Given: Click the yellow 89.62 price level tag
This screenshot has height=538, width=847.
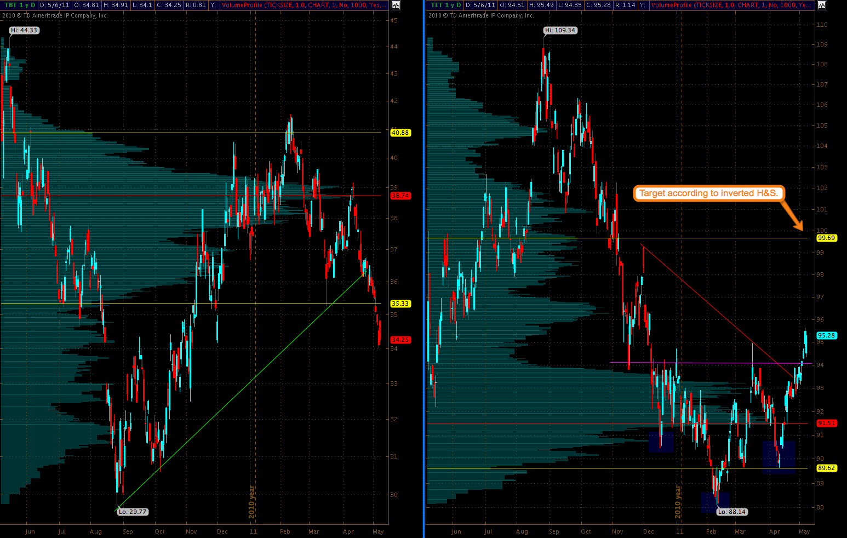Looking at the screenshot, I should point(827,468).
